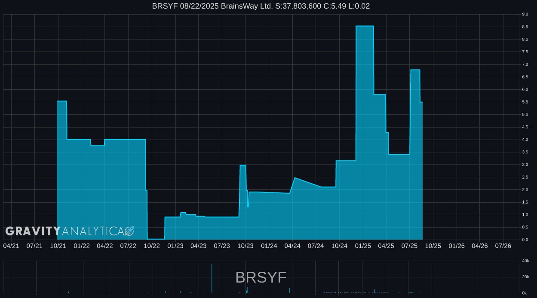Click the BRSYF BrainsWay Ltd. chart title
537x298 pixels.
(261, 6)
